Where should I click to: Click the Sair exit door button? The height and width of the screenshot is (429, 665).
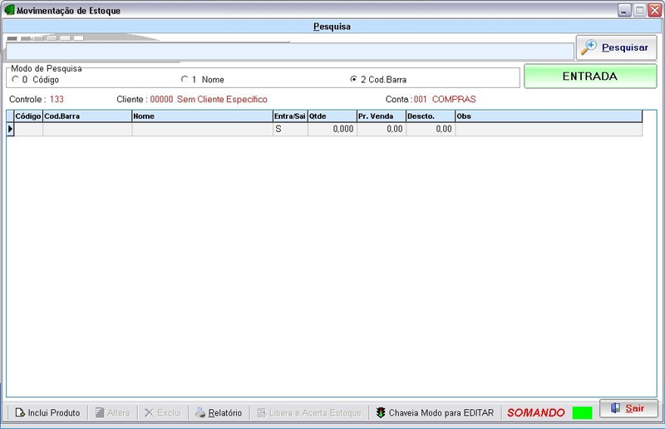[628, 408]
